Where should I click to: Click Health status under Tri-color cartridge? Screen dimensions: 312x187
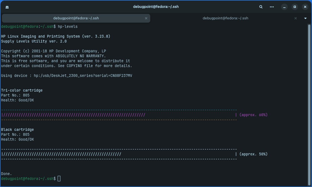coord(17,100)
